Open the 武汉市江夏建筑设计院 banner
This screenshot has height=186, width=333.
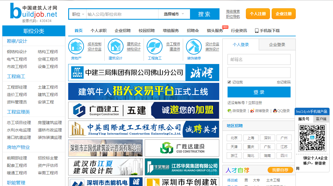(x=105, y=167)
